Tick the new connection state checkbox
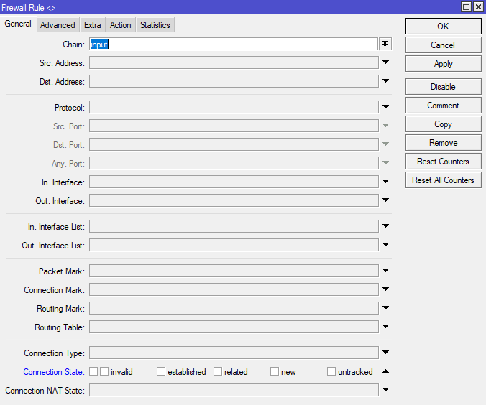Viewport: 486px width, 405px height. pyautogui.click(x=275, y=372)
